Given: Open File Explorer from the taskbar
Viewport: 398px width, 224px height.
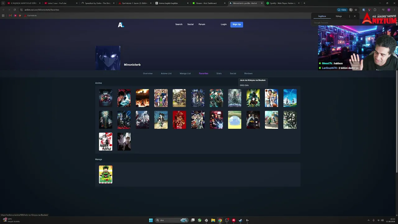Looking at the screenshot, I should pyautogui.click(x=213, y=220).
